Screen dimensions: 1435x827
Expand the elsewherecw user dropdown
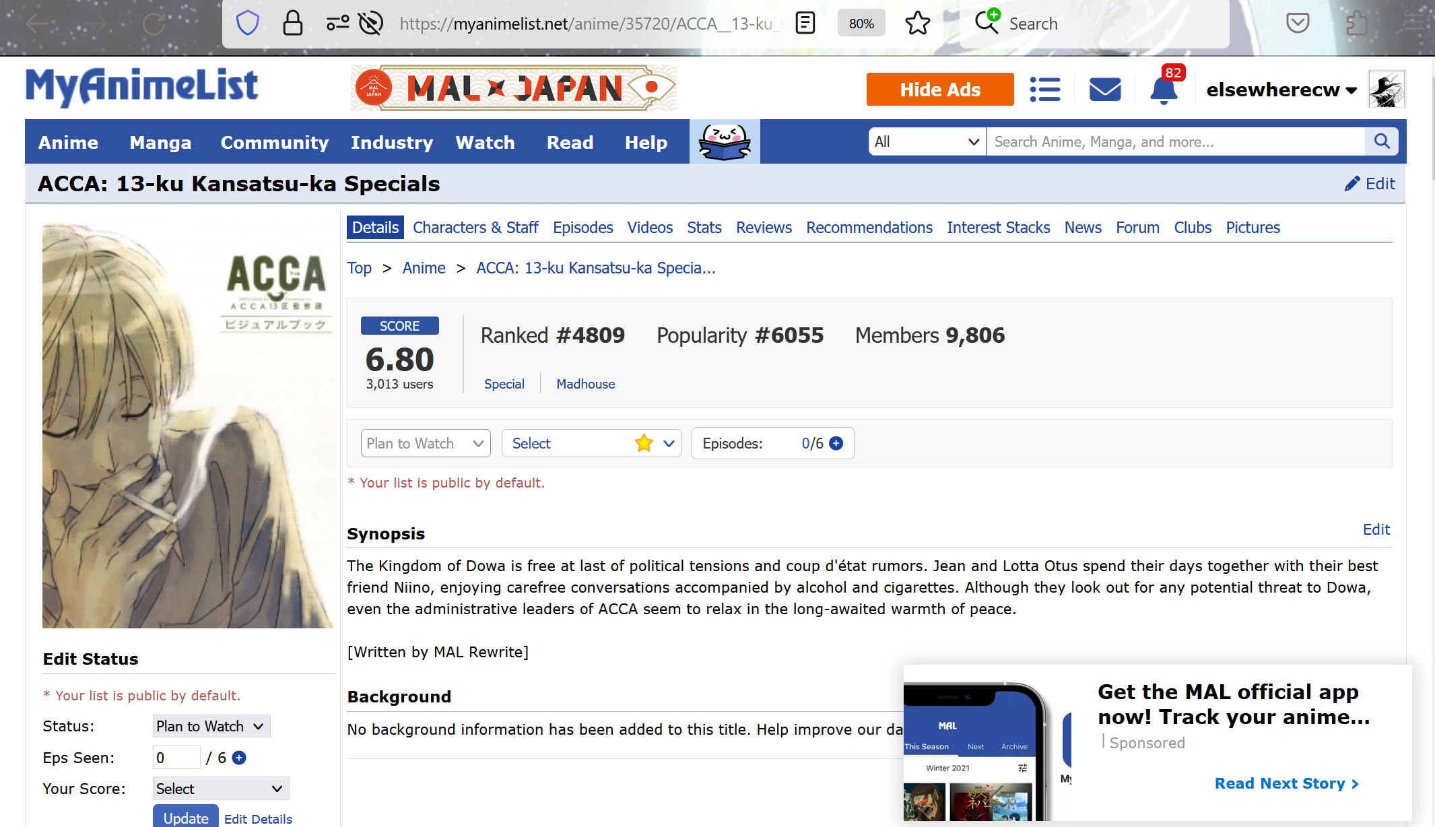(1281, 90)
